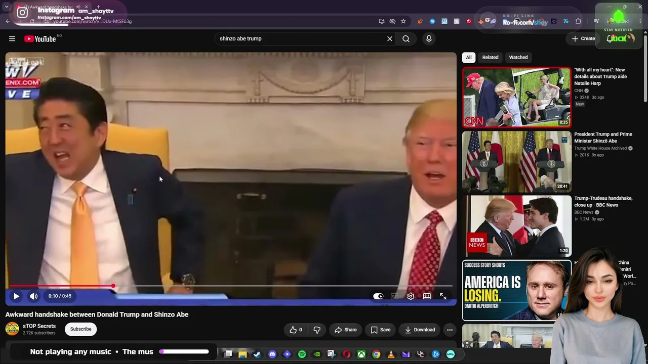The width and height of the screenshot is (648, 364).
Task: Open Xbox app from taskbar
Action: (x=361, y=354)
